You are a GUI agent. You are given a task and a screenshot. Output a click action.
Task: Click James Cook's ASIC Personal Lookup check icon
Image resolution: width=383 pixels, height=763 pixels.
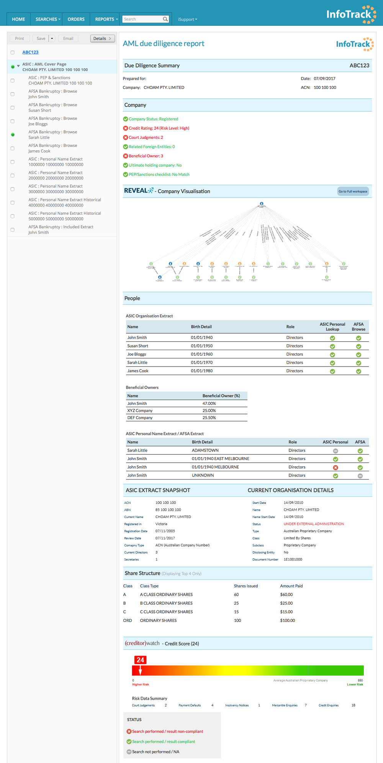point(332,372)
